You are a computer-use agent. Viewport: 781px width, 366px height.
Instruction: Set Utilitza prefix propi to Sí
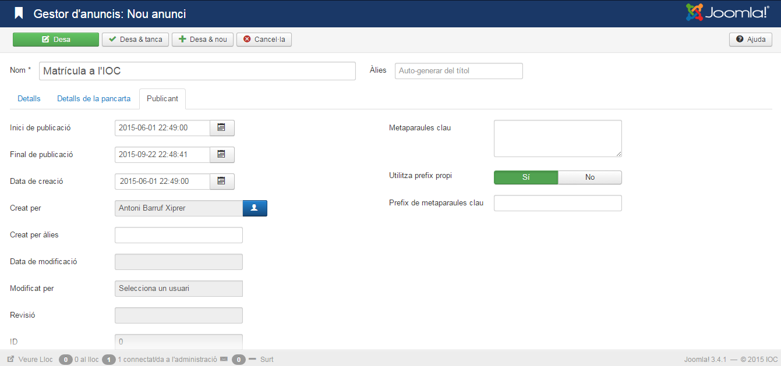[x=525, y=177]
